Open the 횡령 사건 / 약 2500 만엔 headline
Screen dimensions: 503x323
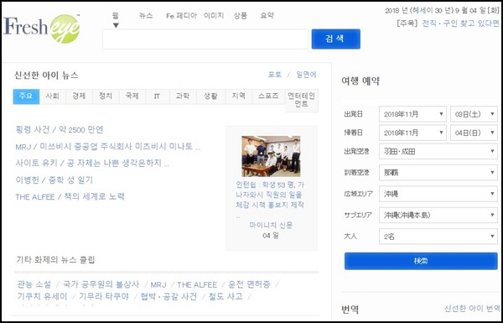pyautogui.click(x=60, y=130)
